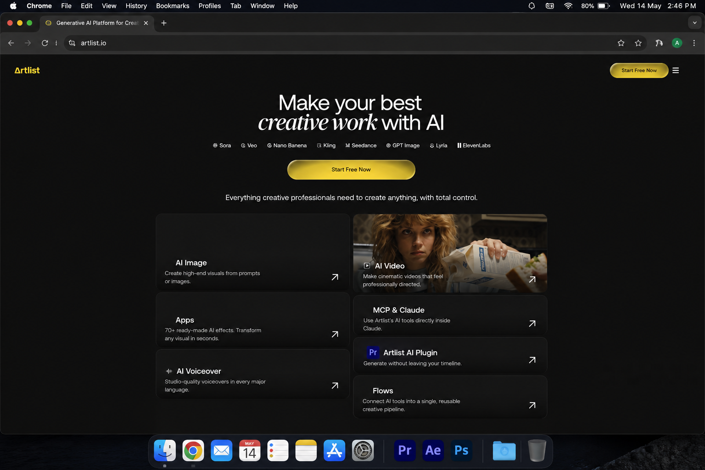Open the Chrome profile avatar A
The width and height of the screenshot is (705, 470).
(677, 43)
